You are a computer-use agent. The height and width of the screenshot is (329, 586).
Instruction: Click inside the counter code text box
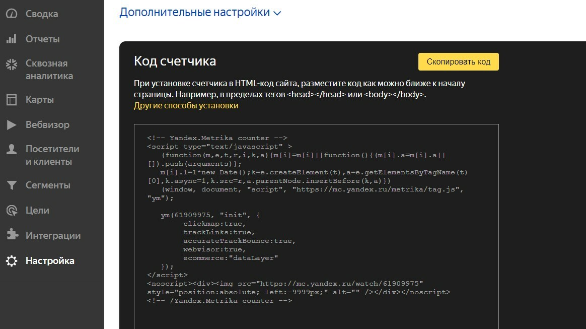316,227
